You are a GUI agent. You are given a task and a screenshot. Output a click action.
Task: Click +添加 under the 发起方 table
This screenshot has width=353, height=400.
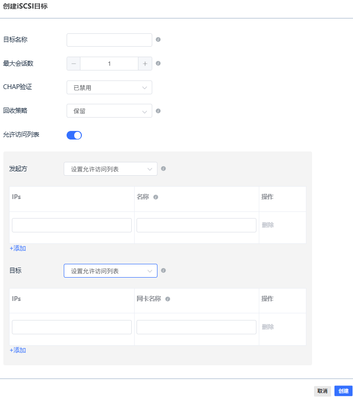click(18, 249)
